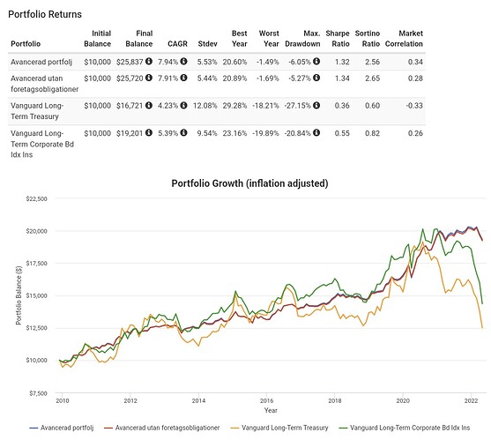The width and height of the screenshot is (491, 440).
Task: Click the $12,500 y-axis label
Action: 37,328
